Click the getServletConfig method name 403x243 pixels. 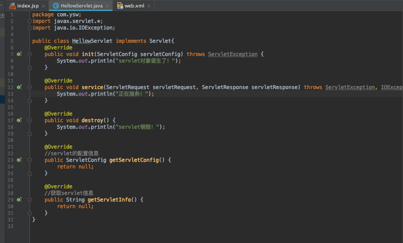[x=134, y=160]
